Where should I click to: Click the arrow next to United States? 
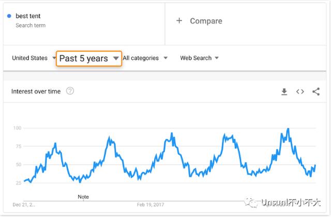(54, 58)
